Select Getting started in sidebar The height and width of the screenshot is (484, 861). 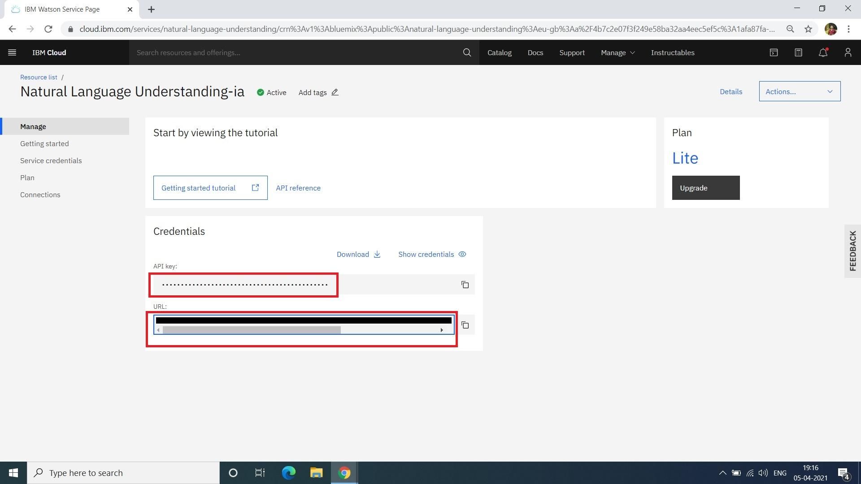[x=44, y=143]
